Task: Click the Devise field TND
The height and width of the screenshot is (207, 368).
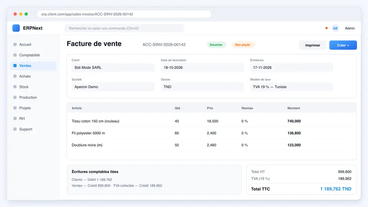Action: tap(202, 87)
